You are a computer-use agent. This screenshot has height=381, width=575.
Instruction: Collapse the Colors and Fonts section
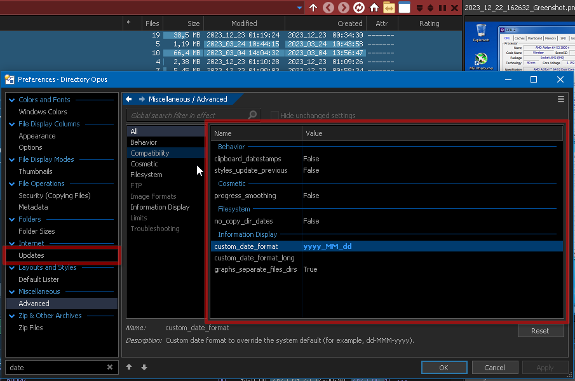tap(12, 100)
